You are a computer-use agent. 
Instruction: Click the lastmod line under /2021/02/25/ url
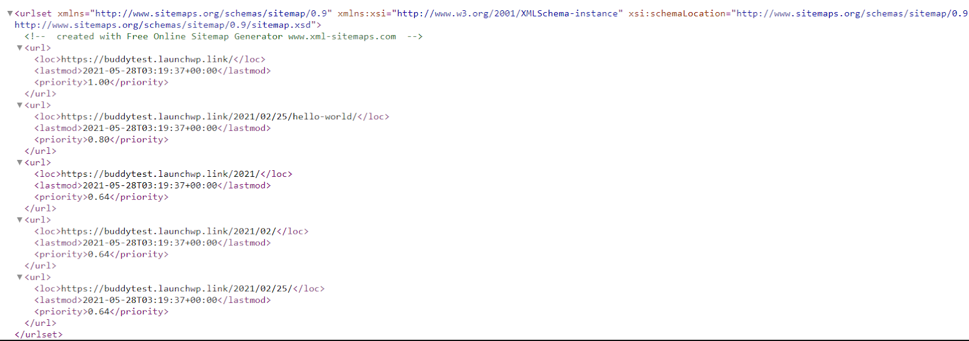click(x=153, y=300)
